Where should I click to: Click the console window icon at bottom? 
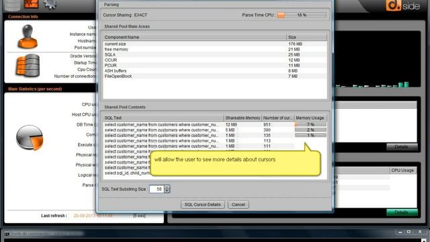7,234
